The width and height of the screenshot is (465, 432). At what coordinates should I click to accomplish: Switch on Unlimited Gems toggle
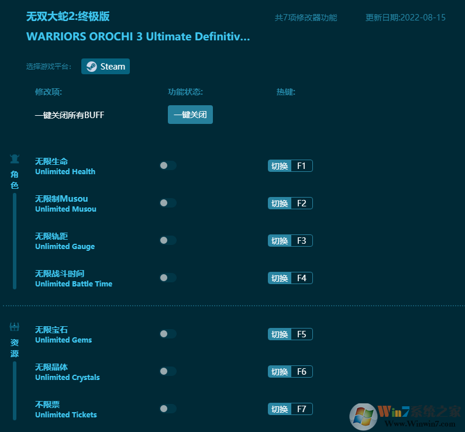168,334
